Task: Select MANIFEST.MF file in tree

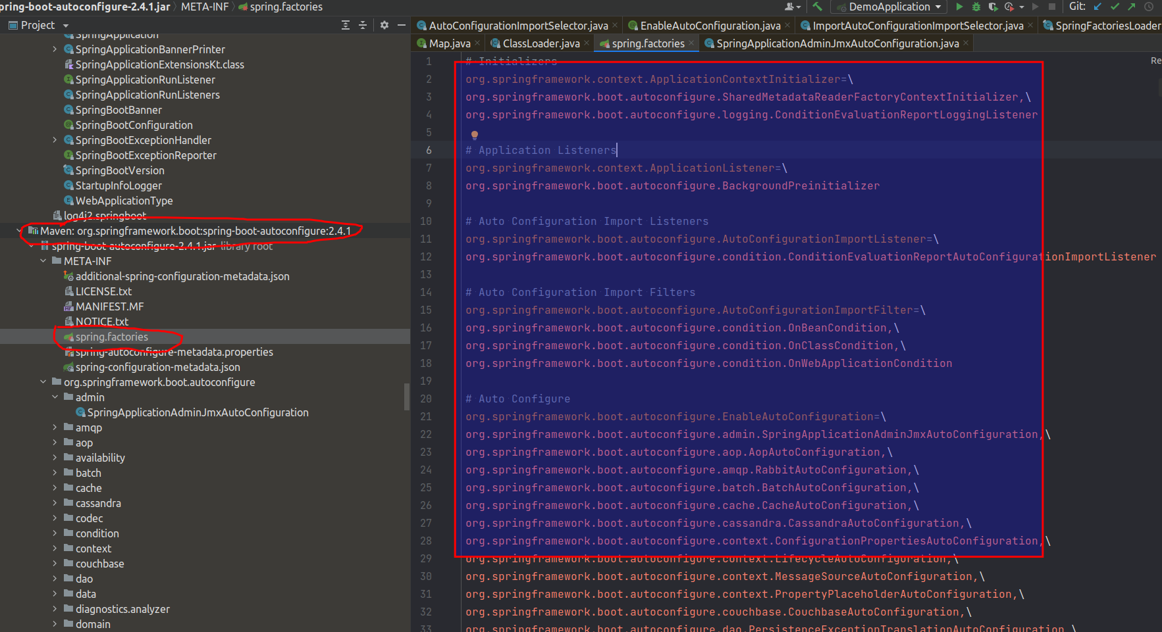Action: pyautogui.click(x=109, y=306)
